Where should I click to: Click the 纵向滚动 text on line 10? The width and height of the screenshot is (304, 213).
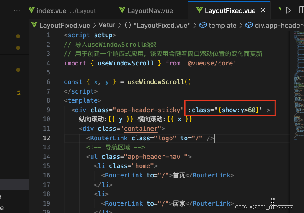pos(91,119)
